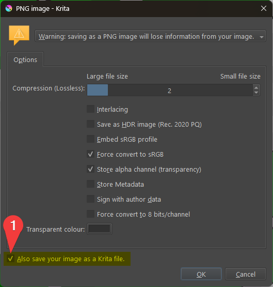Uncheck Store alpha channel (transparency)

coord(90,169)
